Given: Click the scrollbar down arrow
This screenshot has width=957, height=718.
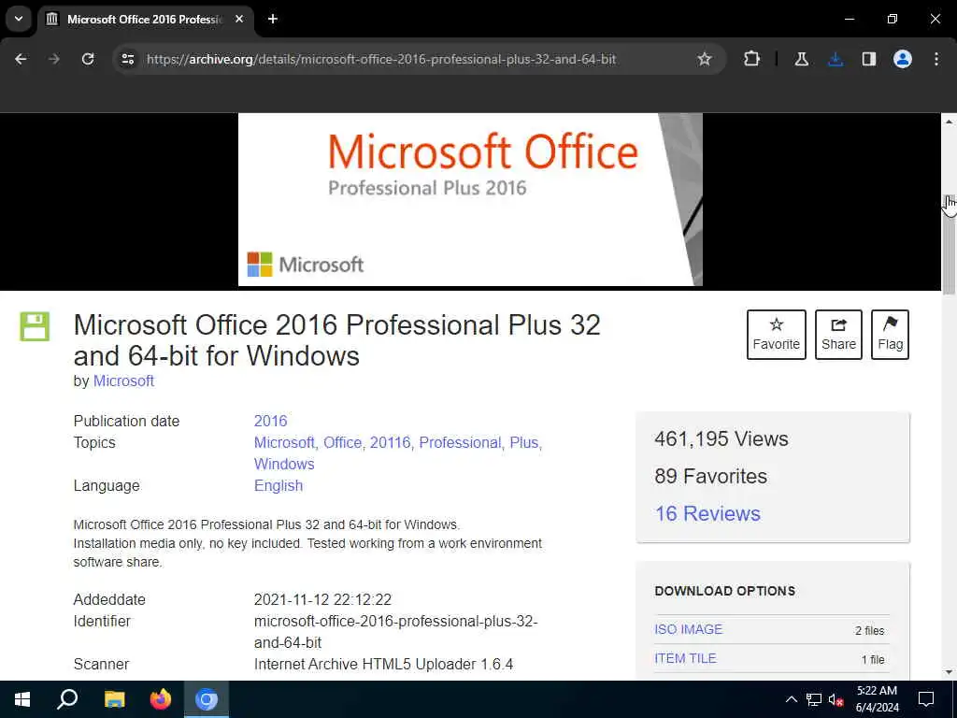Looking at the screenshot, I should (x=950, y=672).
